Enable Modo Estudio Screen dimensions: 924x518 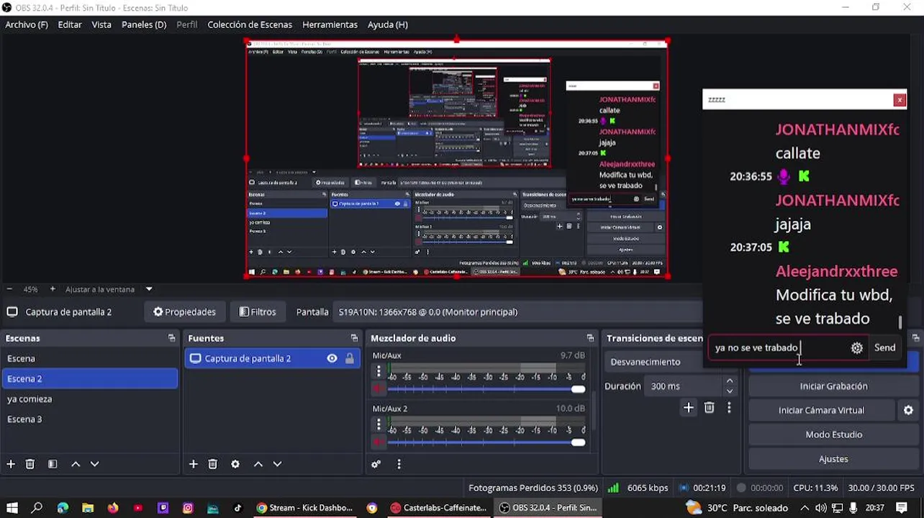point(833,435)
